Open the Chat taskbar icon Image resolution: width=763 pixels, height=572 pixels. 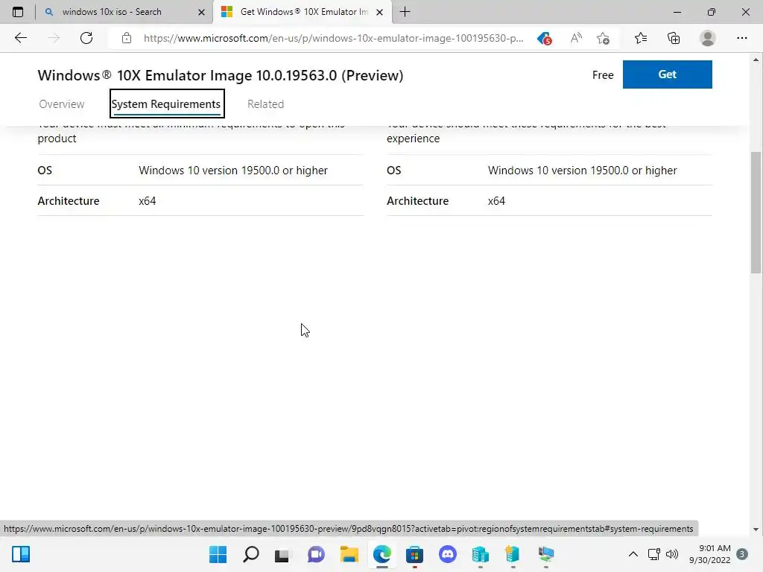coord(316,554)
